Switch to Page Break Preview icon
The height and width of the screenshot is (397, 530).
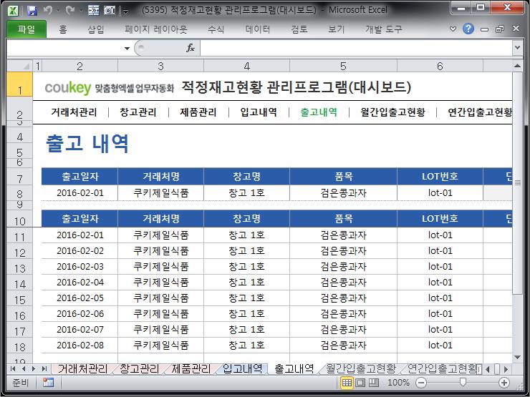click(373, 383)
